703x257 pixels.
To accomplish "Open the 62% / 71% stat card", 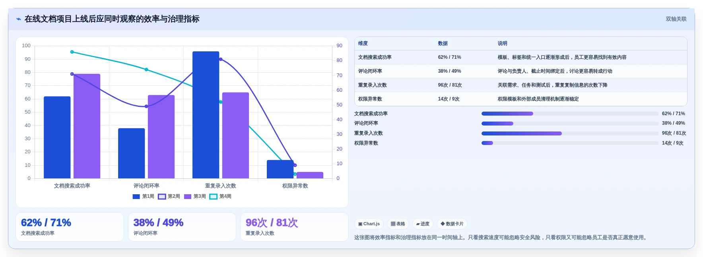I will pyautogui.click(x=70, y=227).
